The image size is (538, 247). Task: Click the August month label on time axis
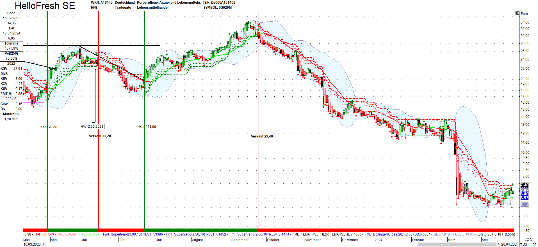click(197, 240)
